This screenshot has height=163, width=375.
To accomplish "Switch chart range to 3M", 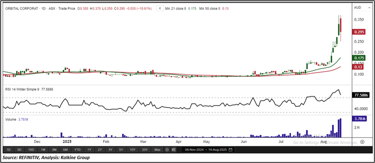I will [54, 150].
